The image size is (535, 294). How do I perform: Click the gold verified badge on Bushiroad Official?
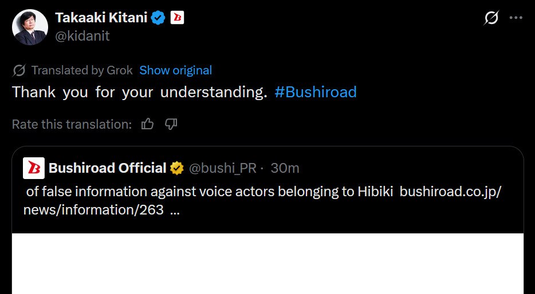(177, 168)
